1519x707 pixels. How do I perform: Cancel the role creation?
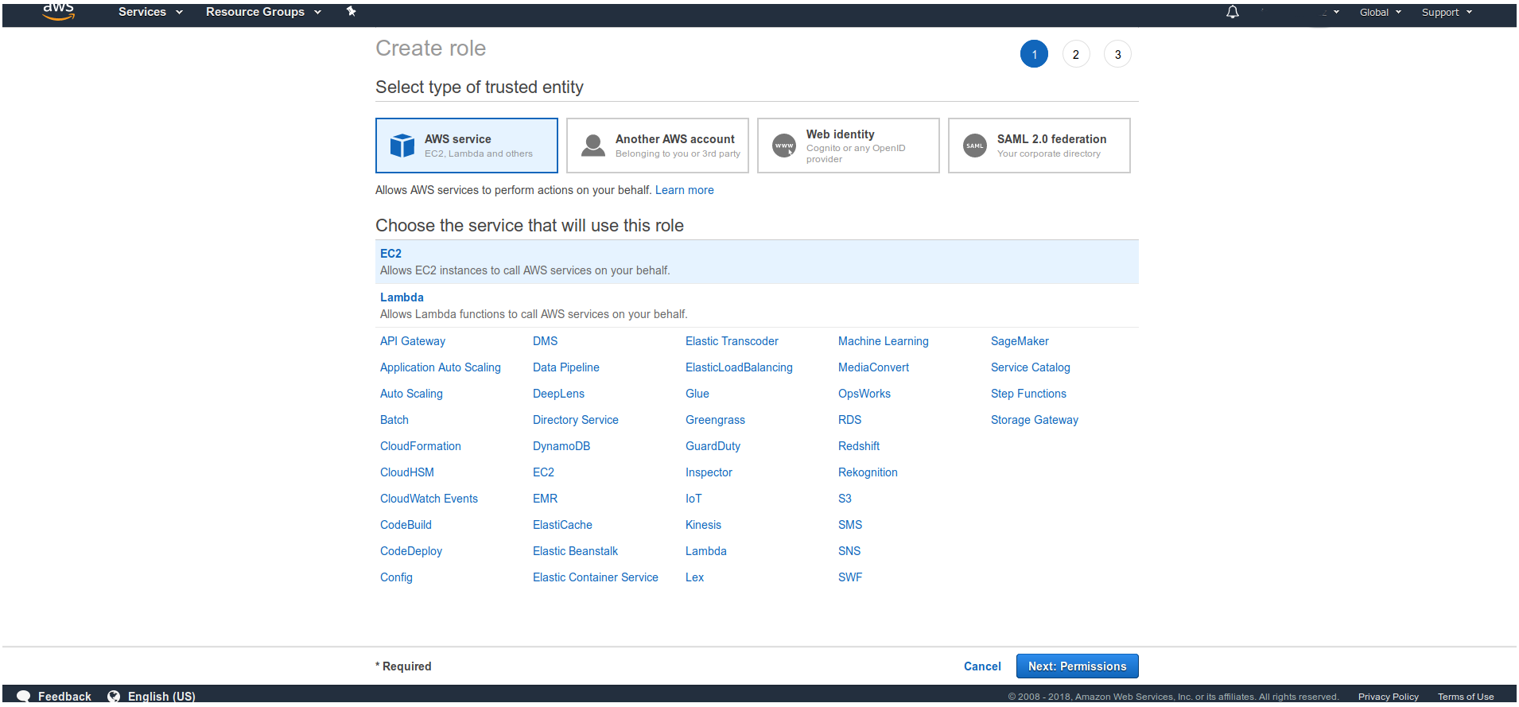click(982, 666)
